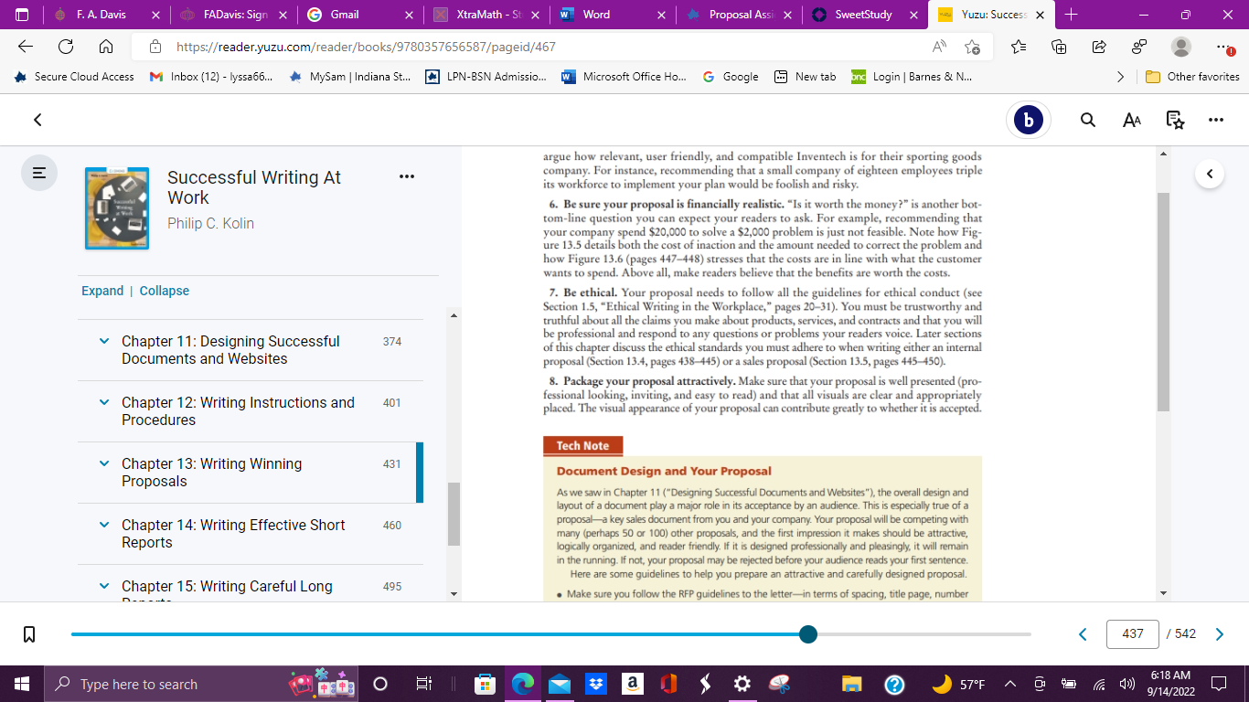Click the Successful Writing At Work cover thumbnail

pos(117,208)
